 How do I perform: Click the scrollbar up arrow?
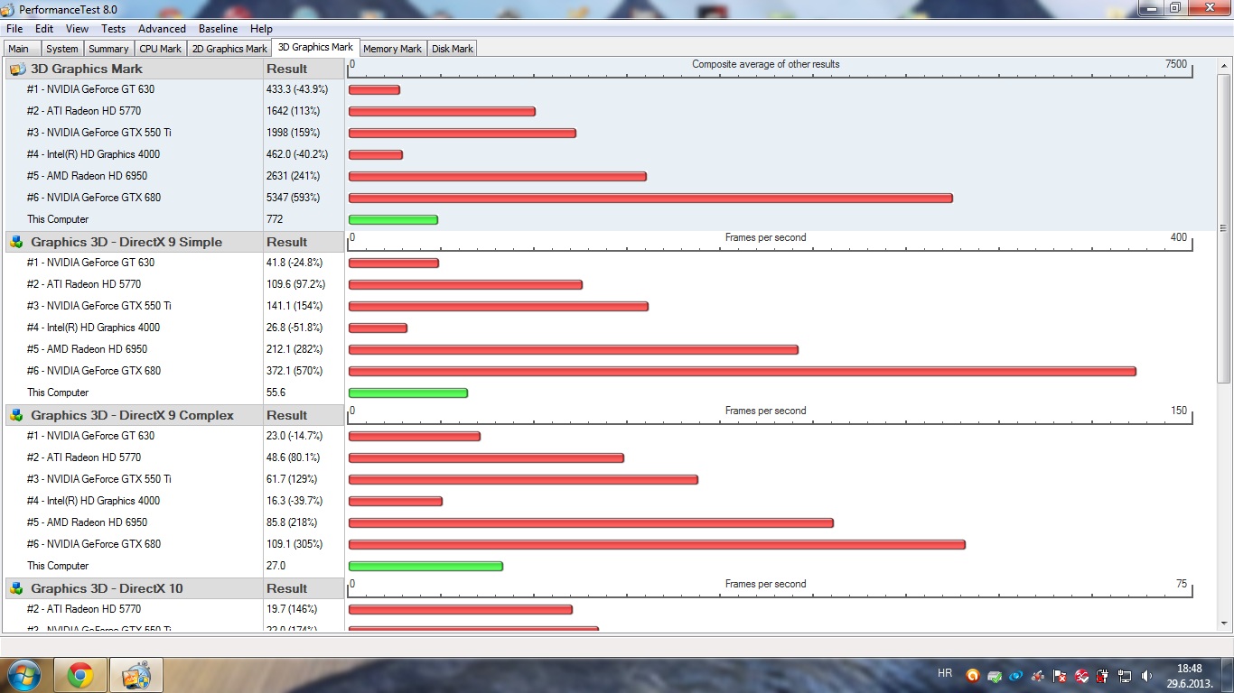[x=1225, y=66]
